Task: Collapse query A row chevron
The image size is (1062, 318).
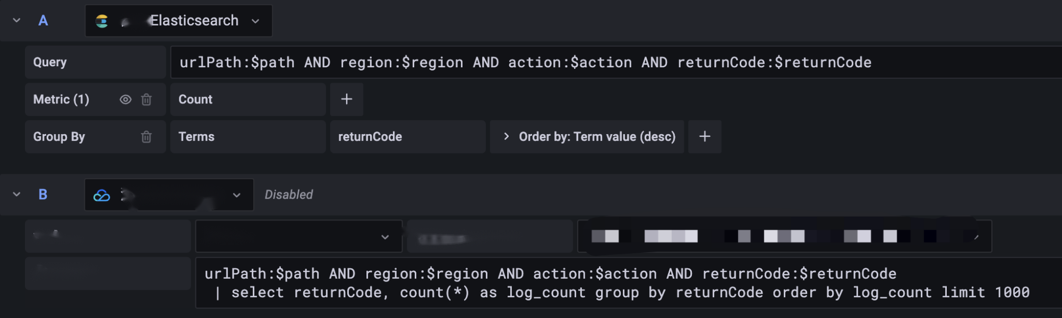Action: pos(16,21)
